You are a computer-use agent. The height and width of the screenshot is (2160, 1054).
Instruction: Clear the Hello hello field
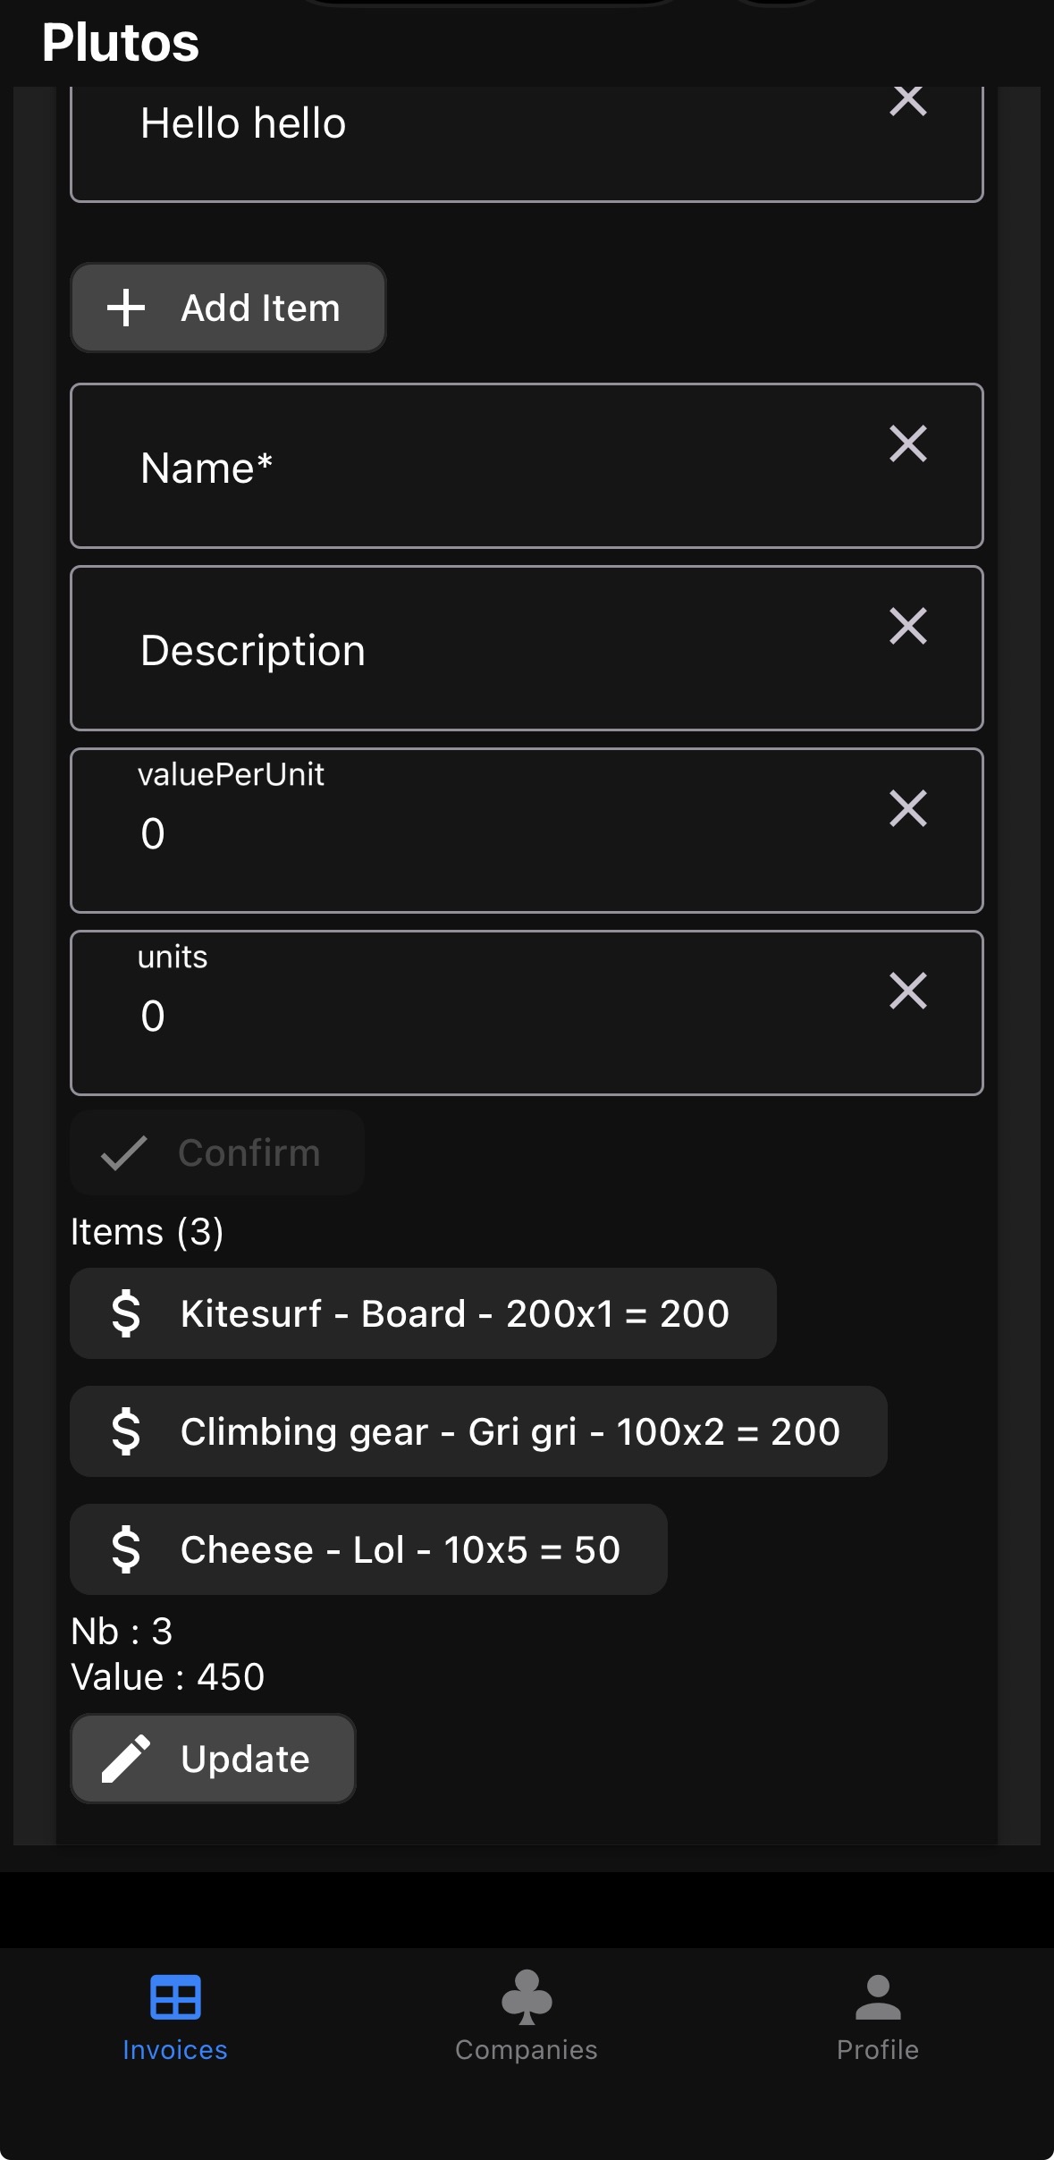907,101
